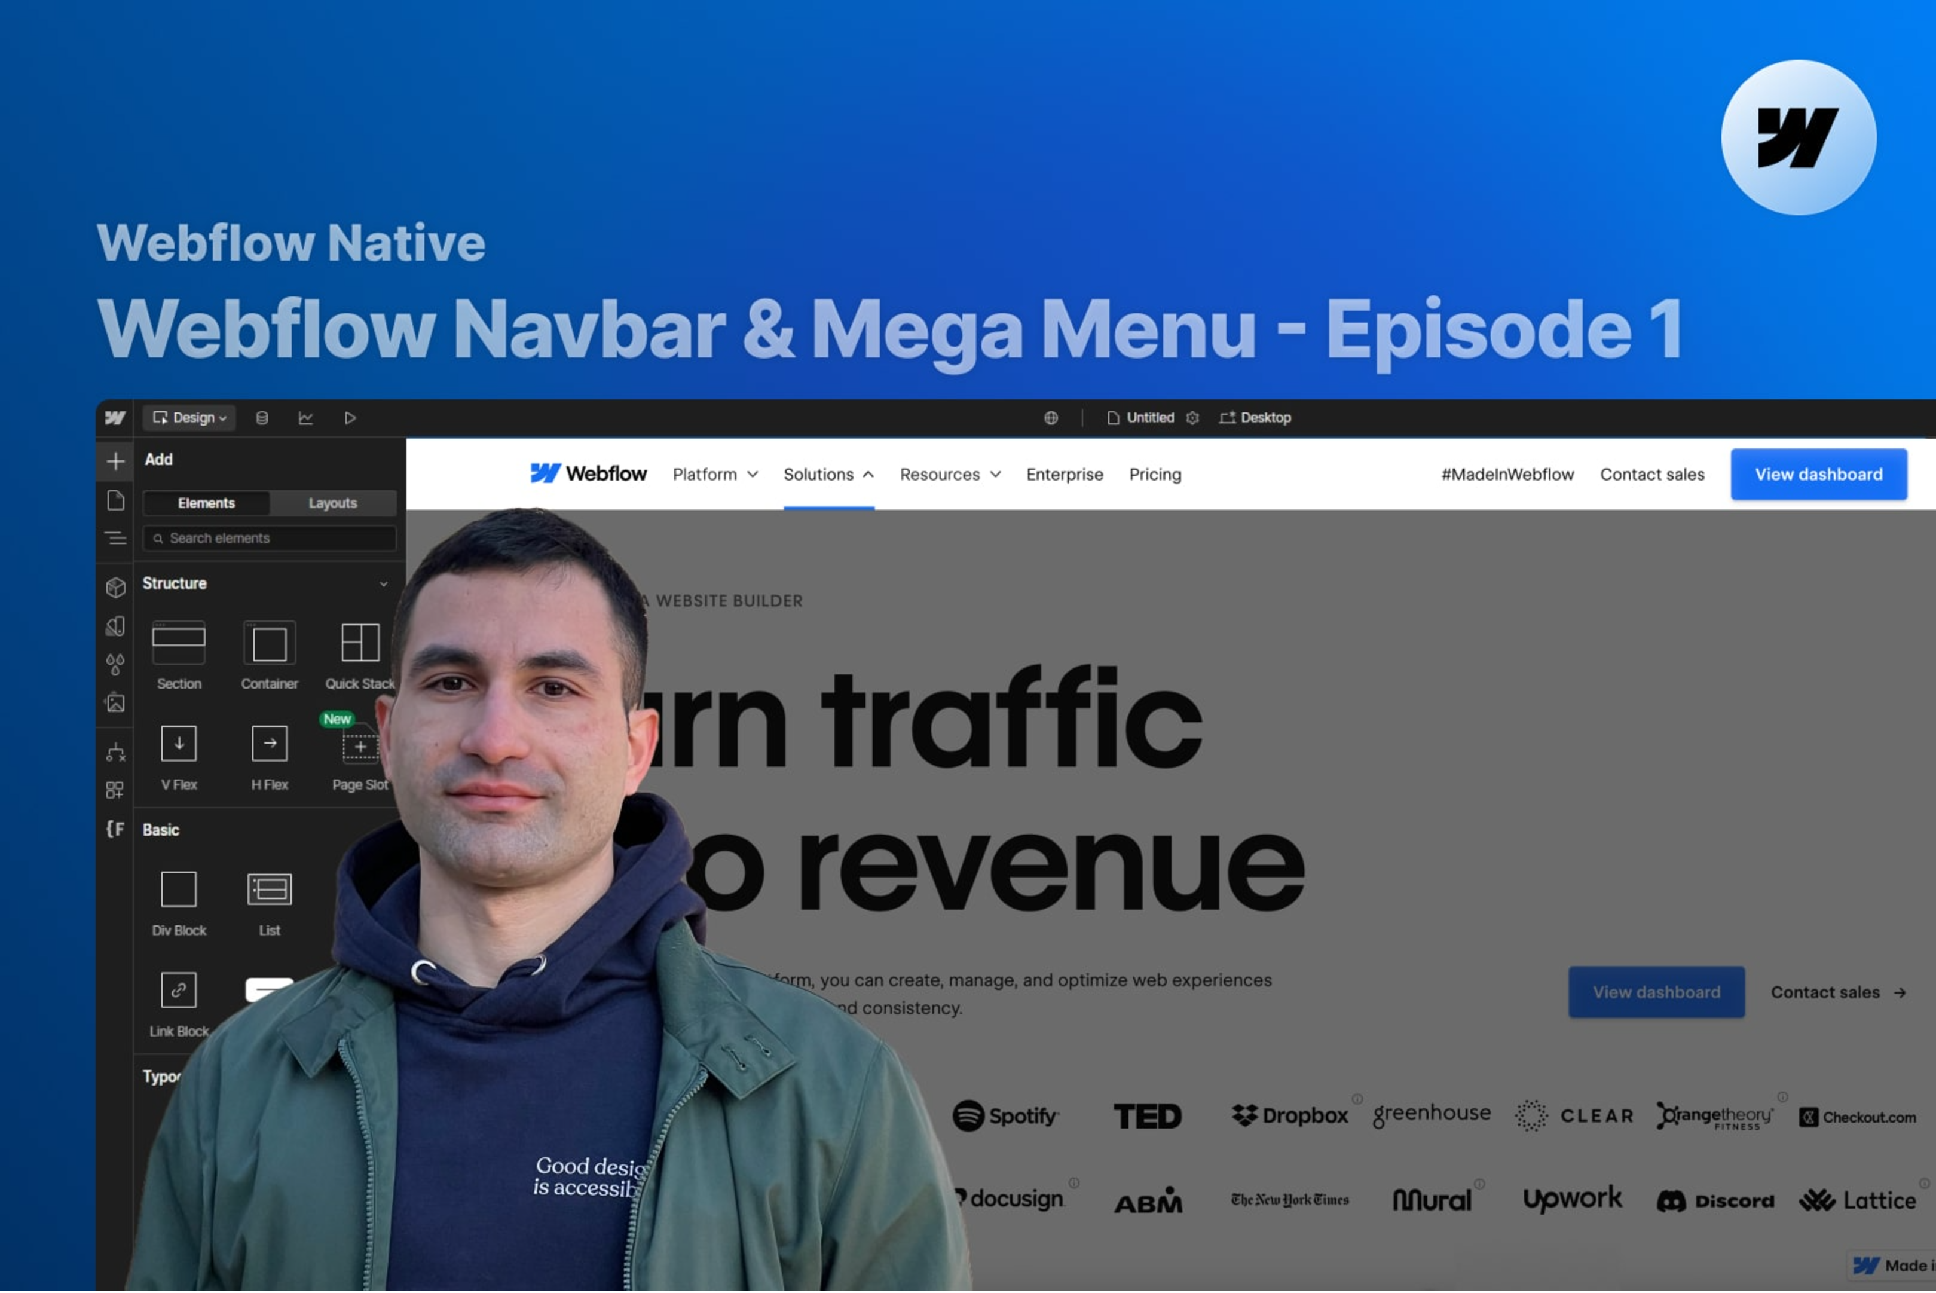1936x1293 pixels.
Task: Click Contact sales in the navbar
Action: (1651, 475)
